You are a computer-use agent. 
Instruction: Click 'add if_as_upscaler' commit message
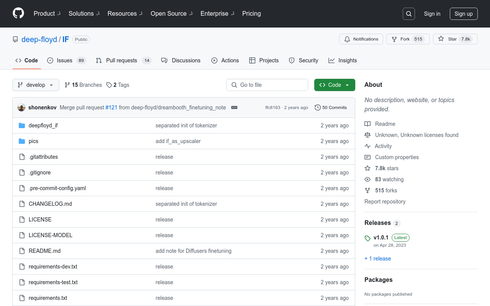coord(178,141)
